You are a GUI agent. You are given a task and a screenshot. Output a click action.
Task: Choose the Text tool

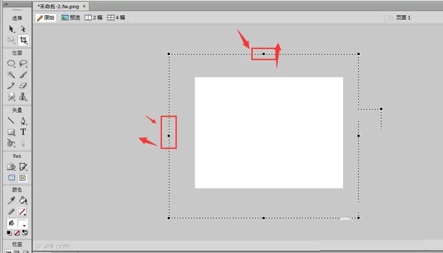(x=23, y=132)
